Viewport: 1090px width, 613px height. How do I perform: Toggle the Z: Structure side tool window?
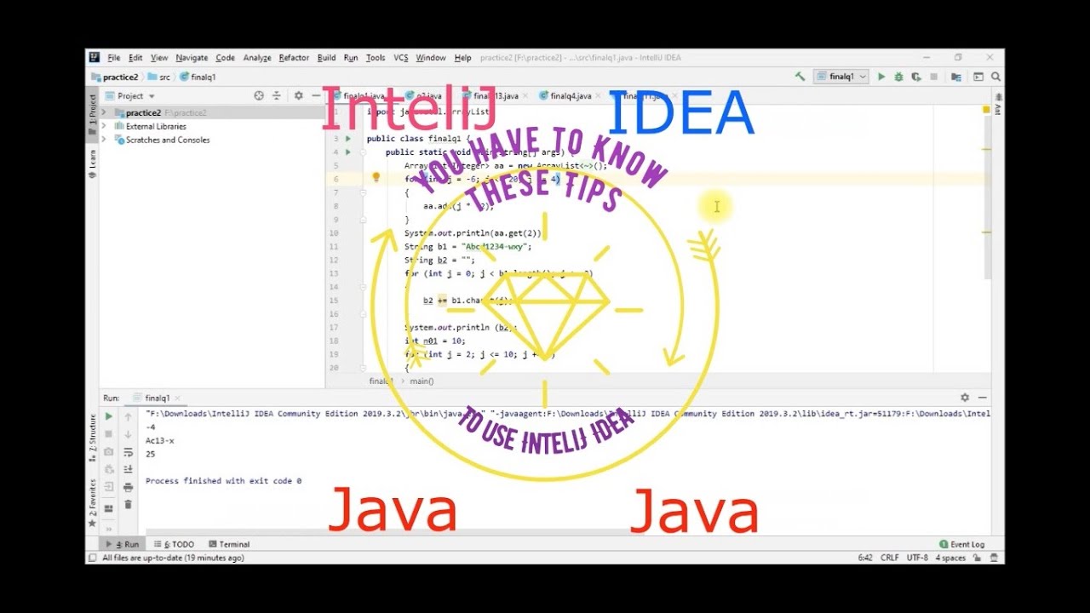[x=92, y=438]
